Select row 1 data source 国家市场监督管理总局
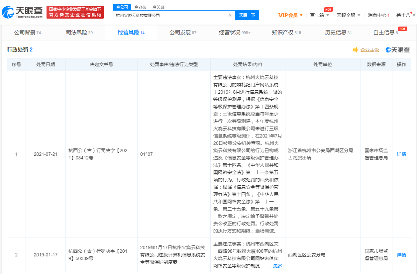417x274 pixels. 376,154
